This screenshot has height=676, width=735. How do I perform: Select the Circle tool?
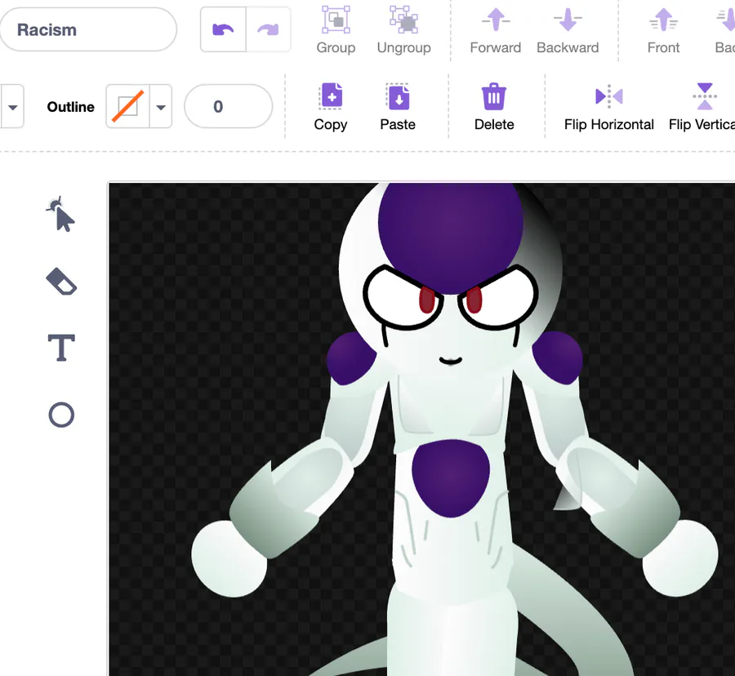(x=61, y=415)
